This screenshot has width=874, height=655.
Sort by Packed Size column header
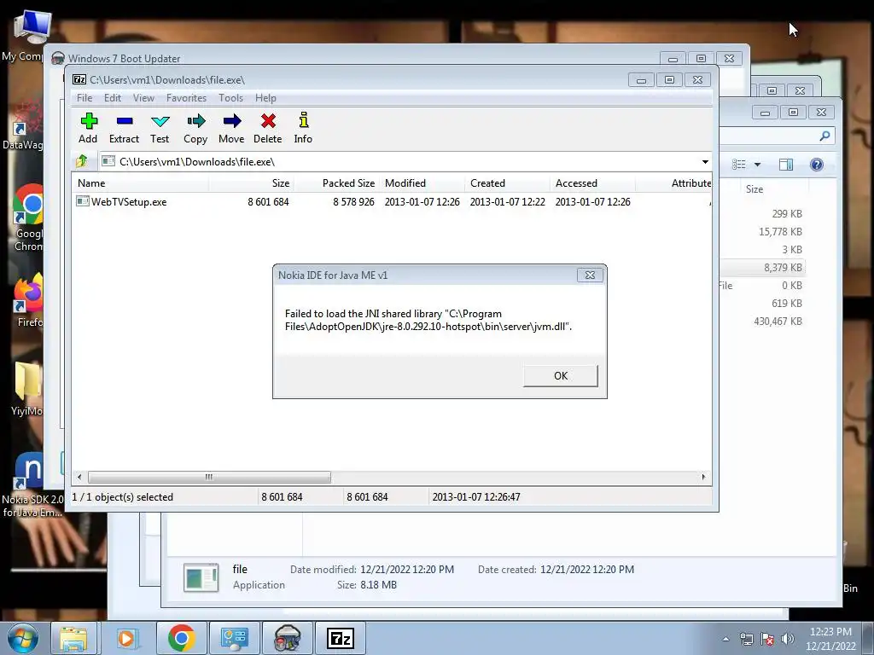[x=336, y=183]
